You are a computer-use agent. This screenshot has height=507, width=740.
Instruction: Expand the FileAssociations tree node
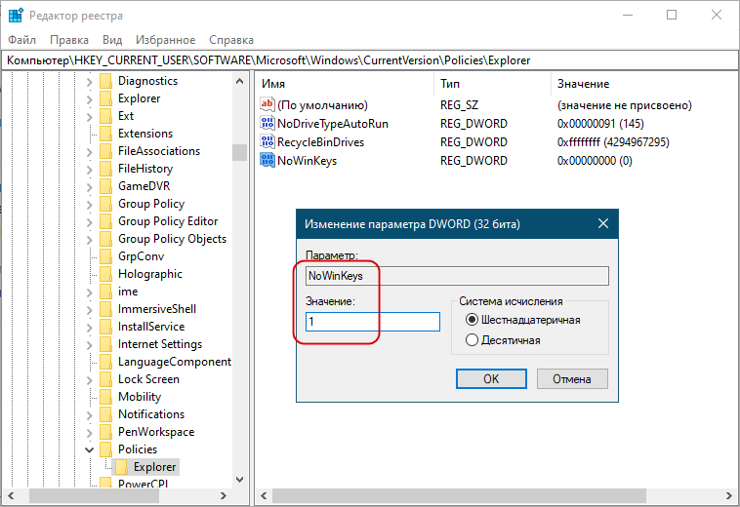click(x=89, y=152)
